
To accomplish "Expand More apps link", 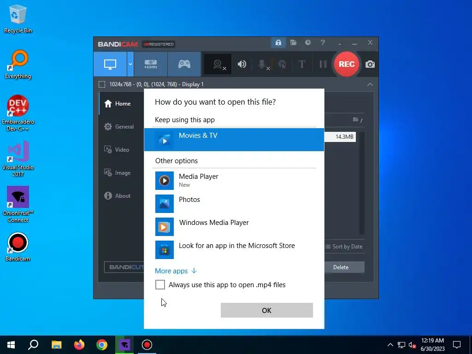I will 176,271.
